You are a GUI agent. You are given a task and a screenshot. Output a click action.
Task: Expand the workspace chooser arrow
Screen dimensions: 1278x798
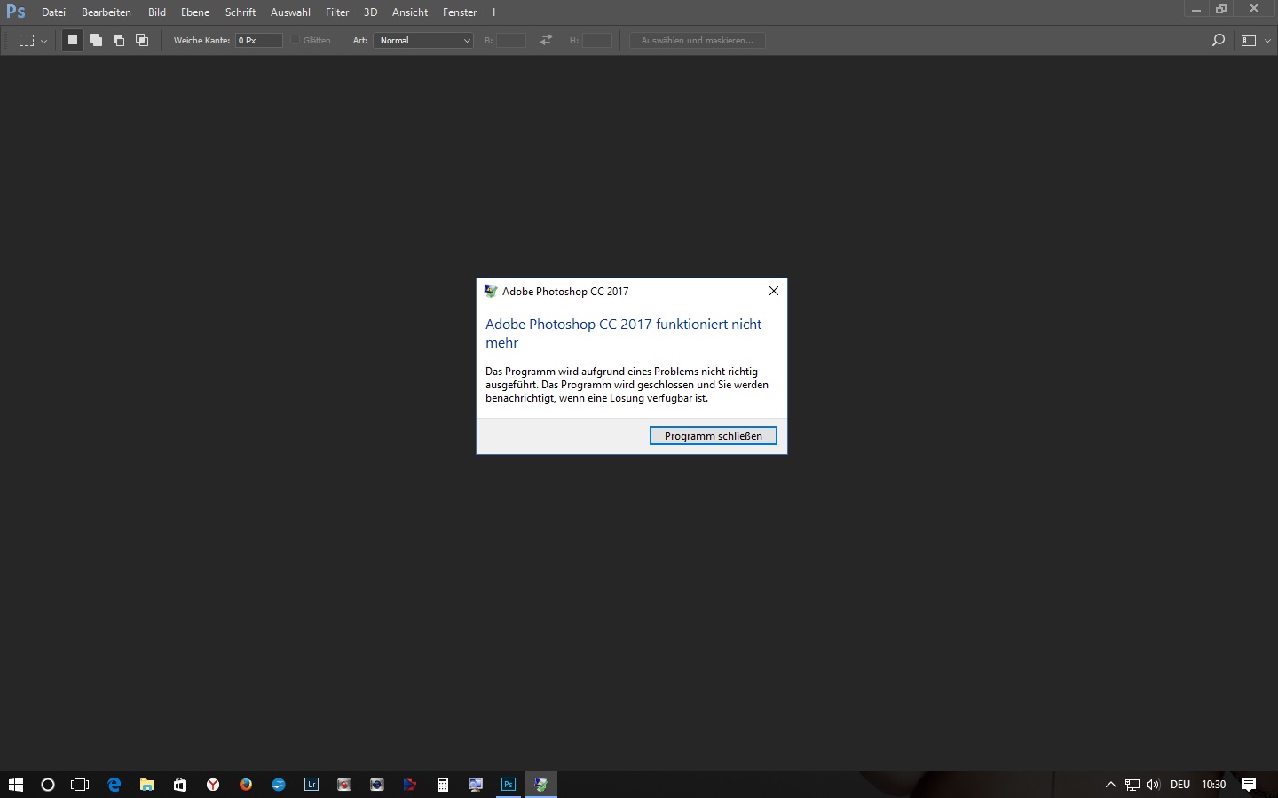tap(1267, 41)
